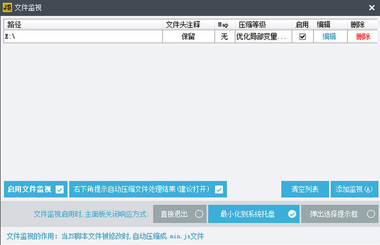Click the 无 Map cell in the E:\ row
Viewport: 380px width, 245px height.
225,37
